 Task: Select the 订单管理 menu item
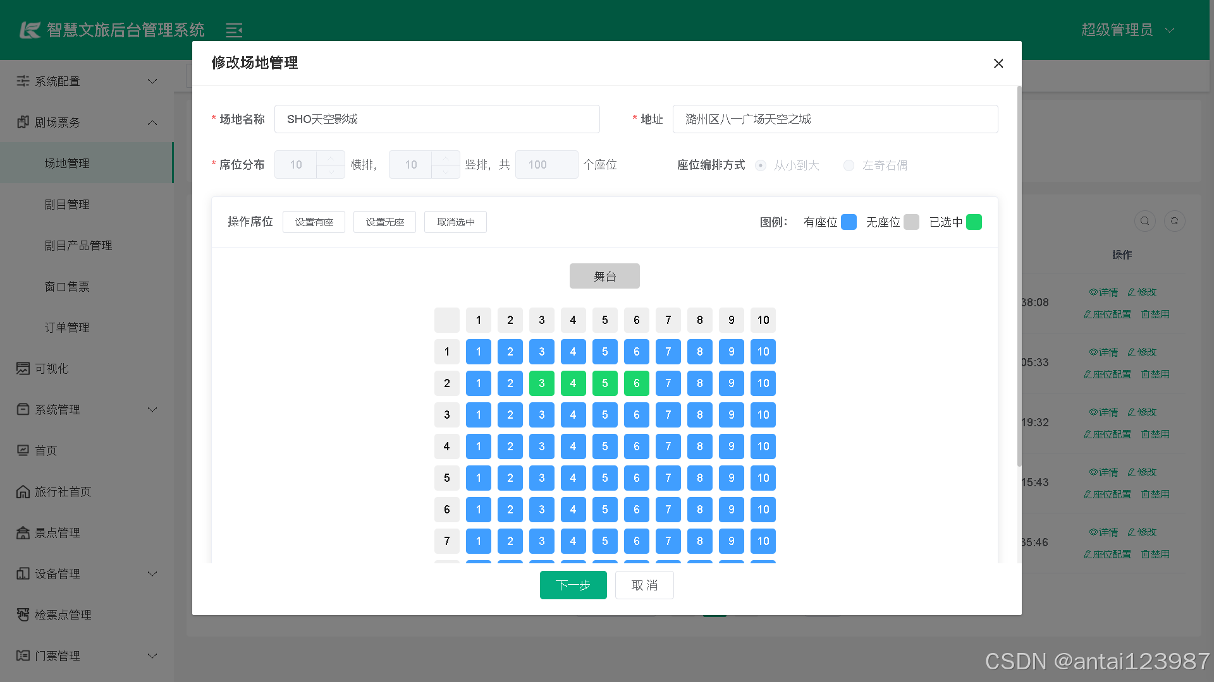pos(66,327)
